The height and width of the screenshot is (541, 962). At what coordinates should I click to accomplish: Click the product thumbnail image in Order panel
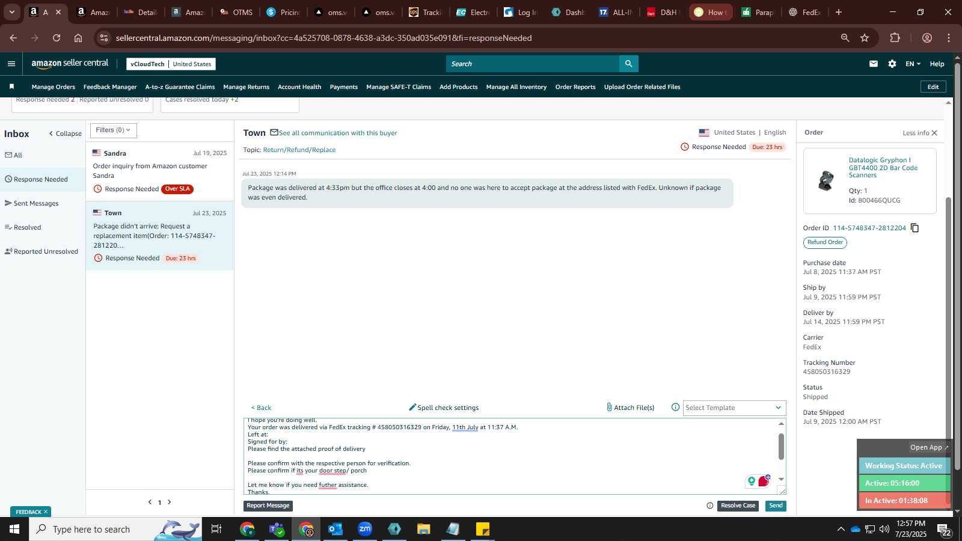point(826,180)
